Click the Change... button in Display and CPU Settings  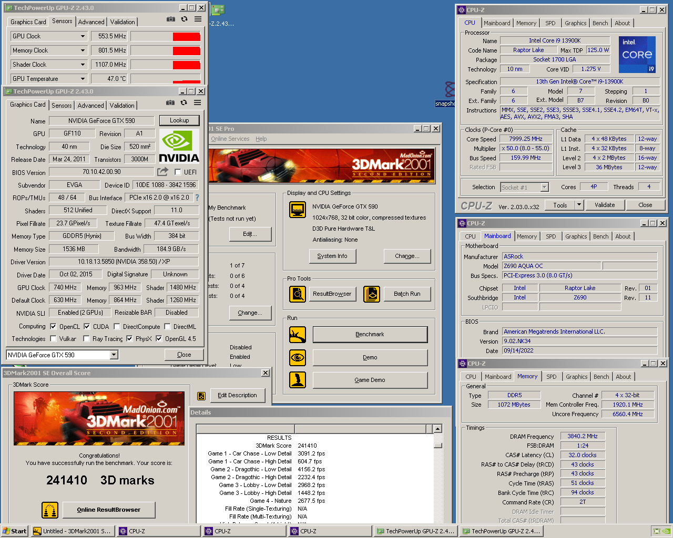[407, 256]
